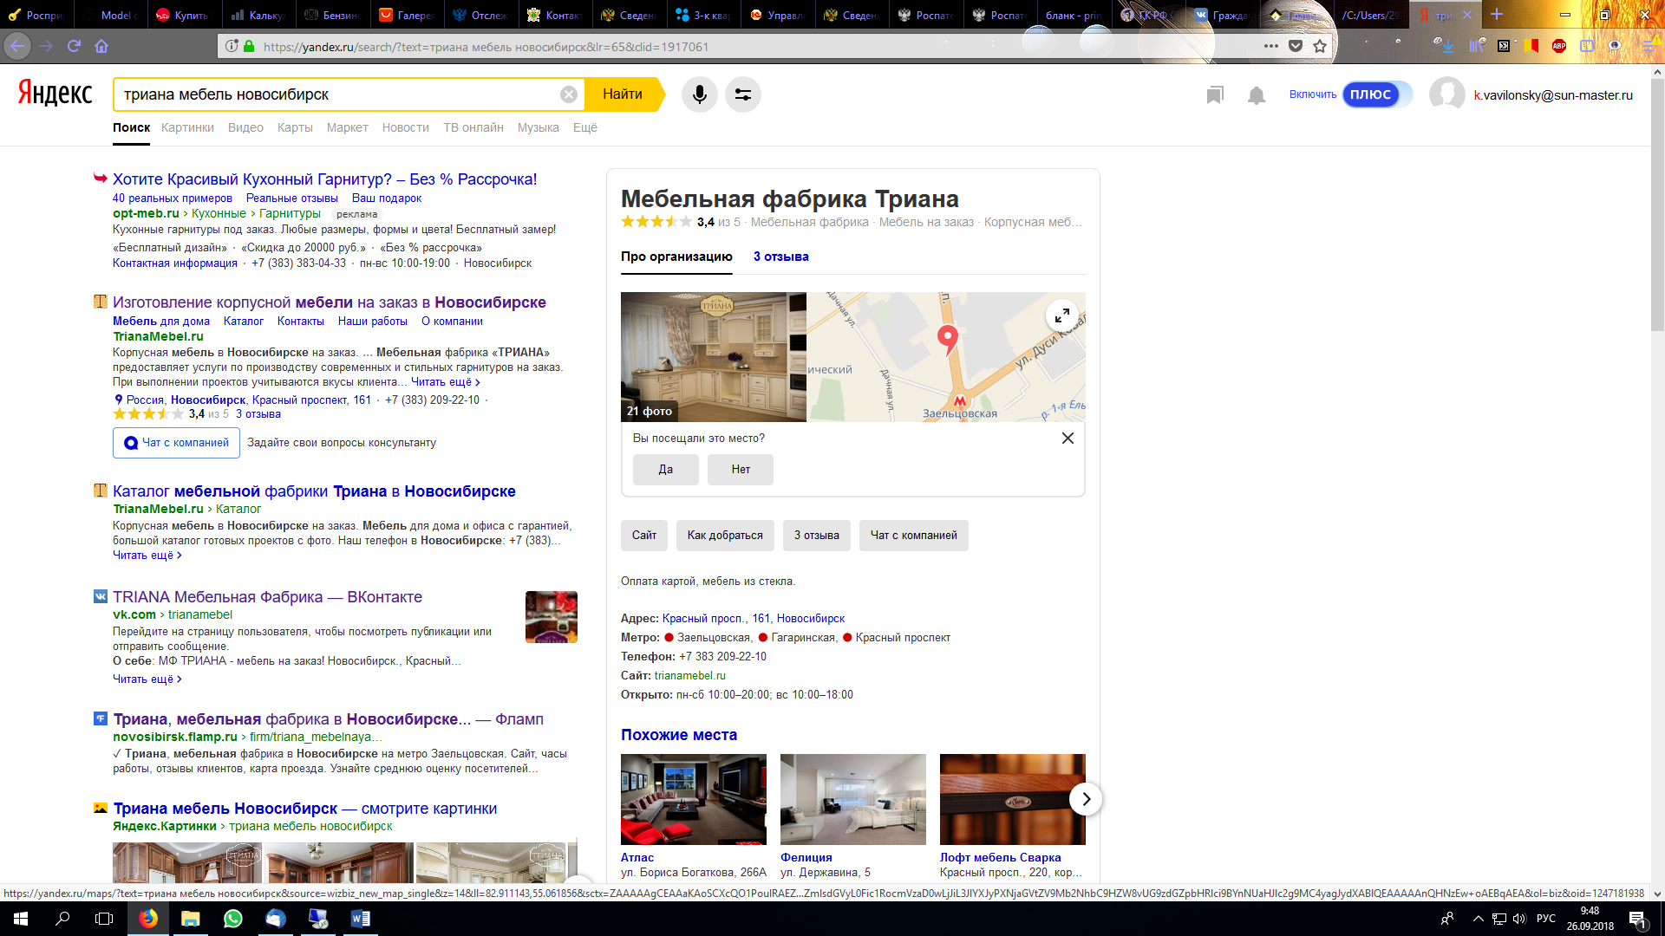Open Yandex search settings sliders icon

743,94
